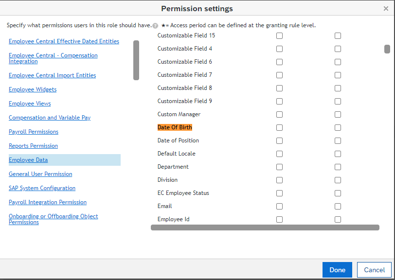The height and width of the screenshot is (280, 395).
Task: Open Employee Central Effective Dated Entities
Action: 64,41
